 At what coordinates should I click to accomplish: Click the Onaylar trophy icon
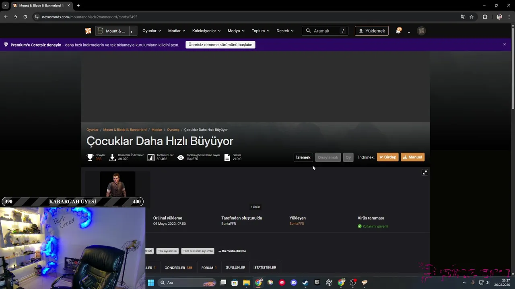[x=90, y=157]
